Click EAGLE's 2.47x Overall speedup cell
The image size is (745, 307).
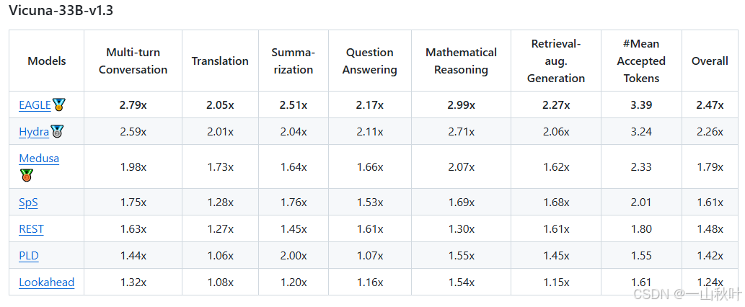(x=710, y=105)
